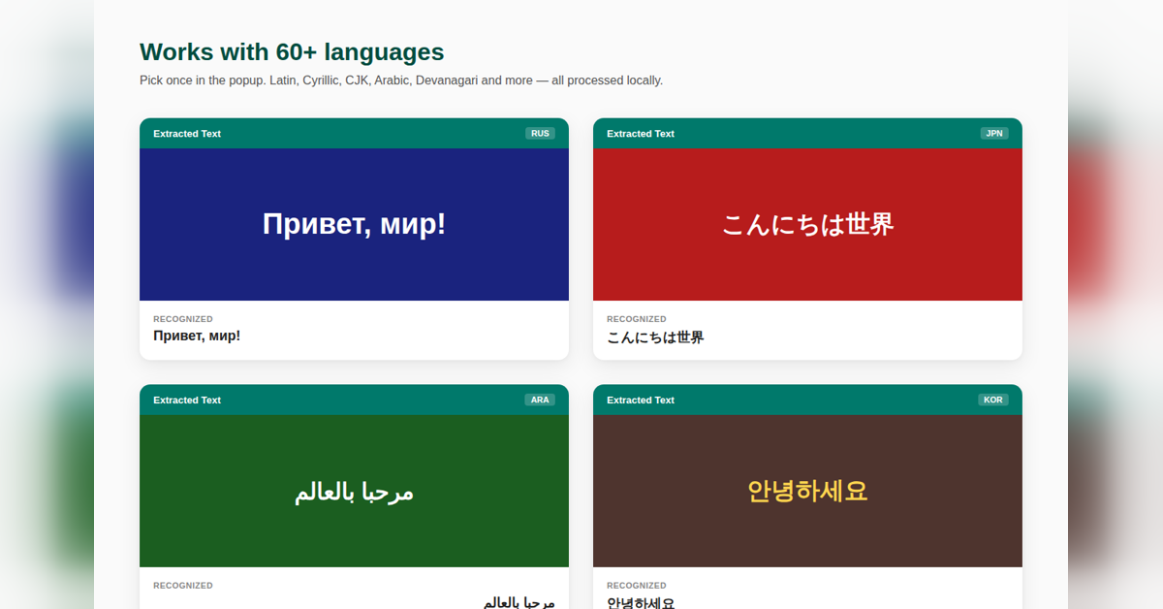Select the green Arabic sample image

tap(354, 491)
